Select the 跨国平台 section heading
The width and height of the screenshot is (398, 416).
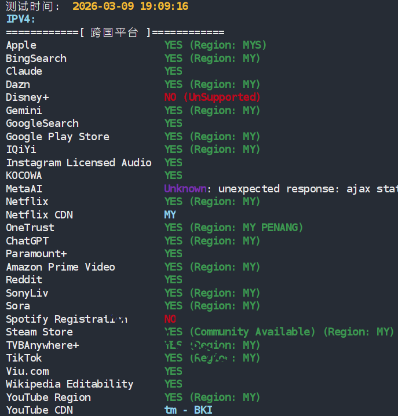pyautogui.click(x=115, y=32)
